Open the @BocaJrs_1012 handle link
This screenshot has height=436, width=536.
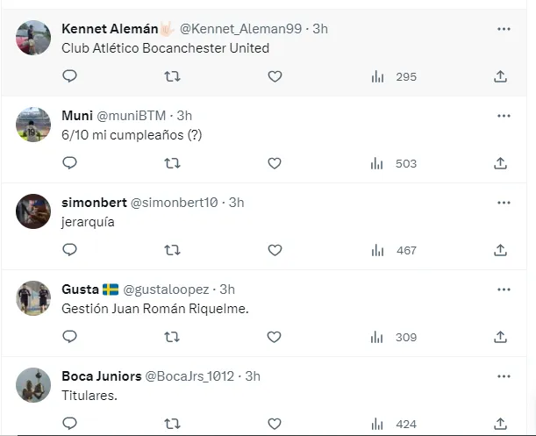pyautogui.click(x=190, y=376)
